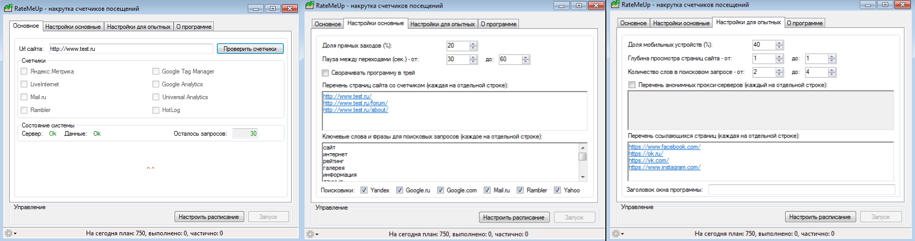Open gear settings menu in middle window
Screen dimensions: 915x241
(x=312, y=234)
